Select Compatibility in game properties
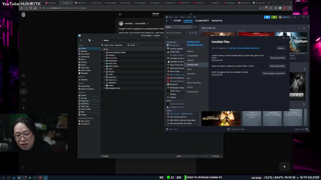Screen dimensions: 321x180 pyautogui.click(x=192, y=56)
